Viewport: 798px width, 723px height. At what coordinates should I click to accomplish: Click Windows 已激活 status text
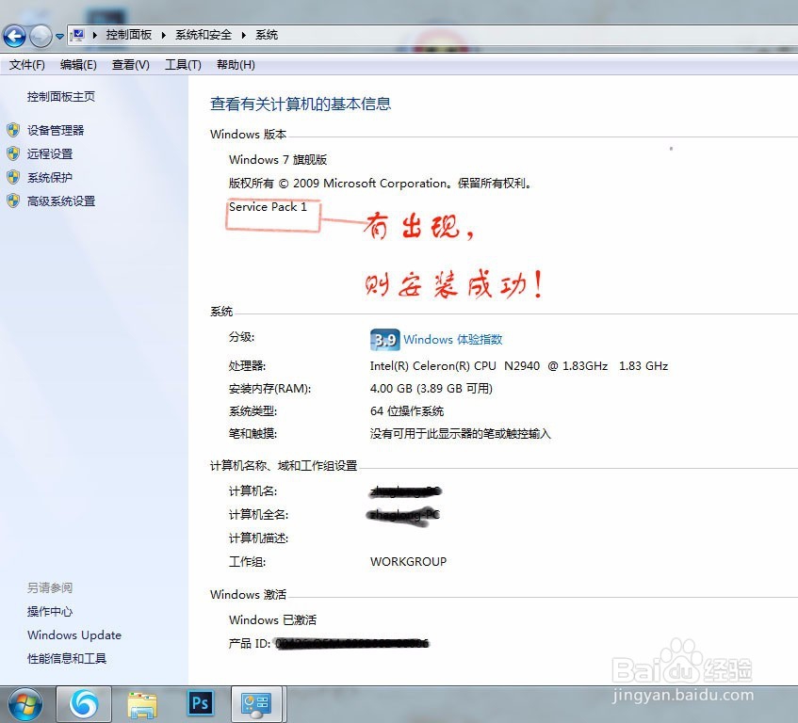tap(272, 619)
